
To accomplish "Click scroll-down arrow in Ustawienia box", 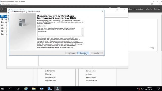I will click(x=83, y=35).
